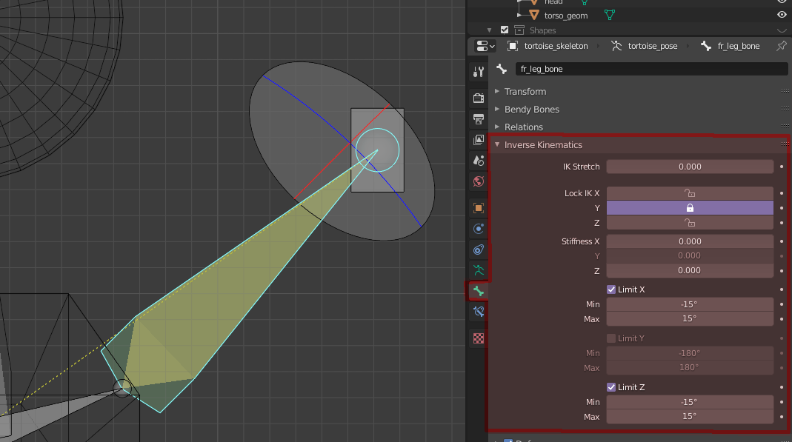Uncheck the Limit X checkbox

[x=611, y=289]
